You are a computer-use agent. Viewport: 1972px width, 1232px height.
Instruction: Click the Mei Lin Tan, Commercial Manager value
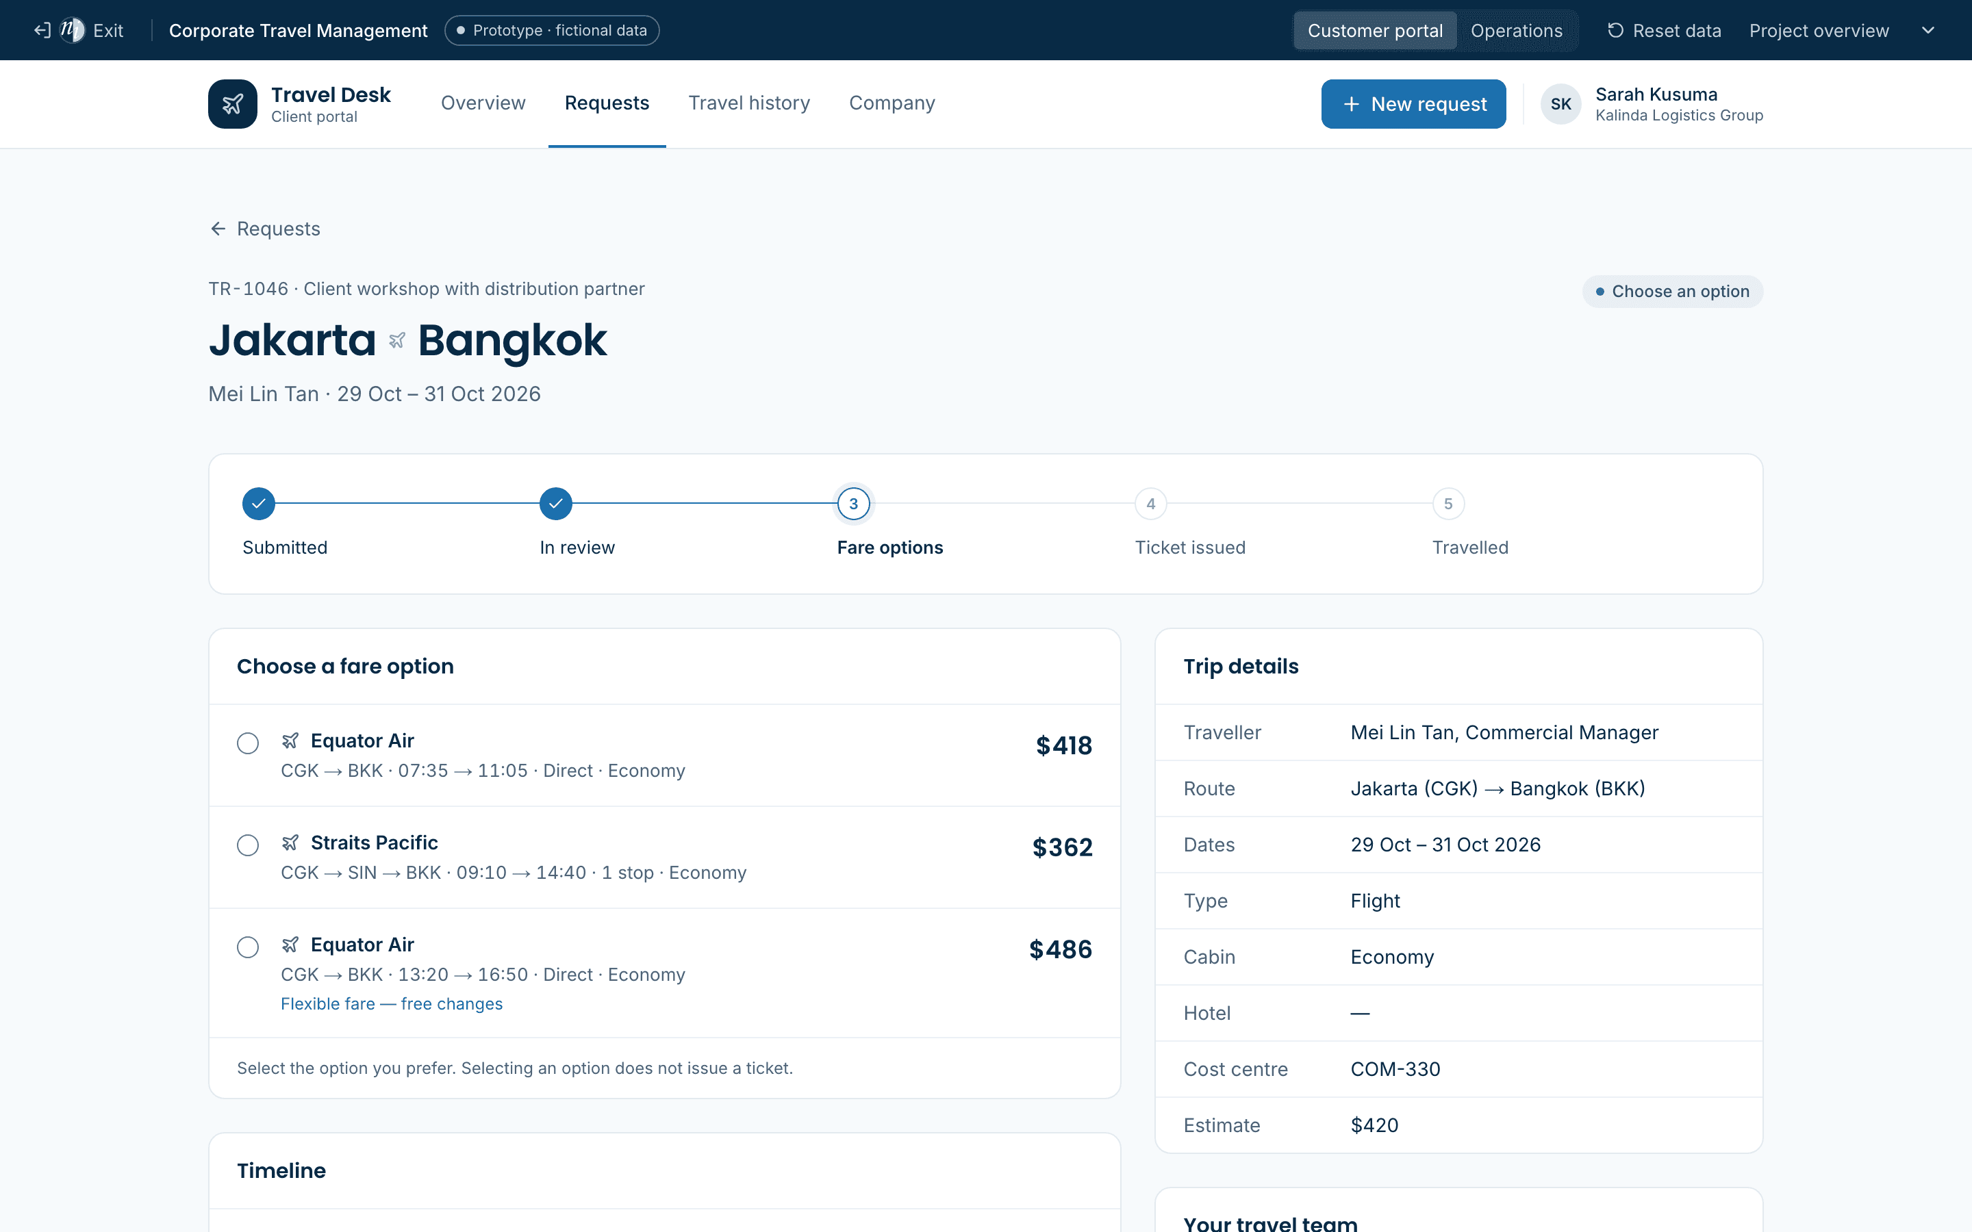pyautogui.click(x=1504, y=732)
